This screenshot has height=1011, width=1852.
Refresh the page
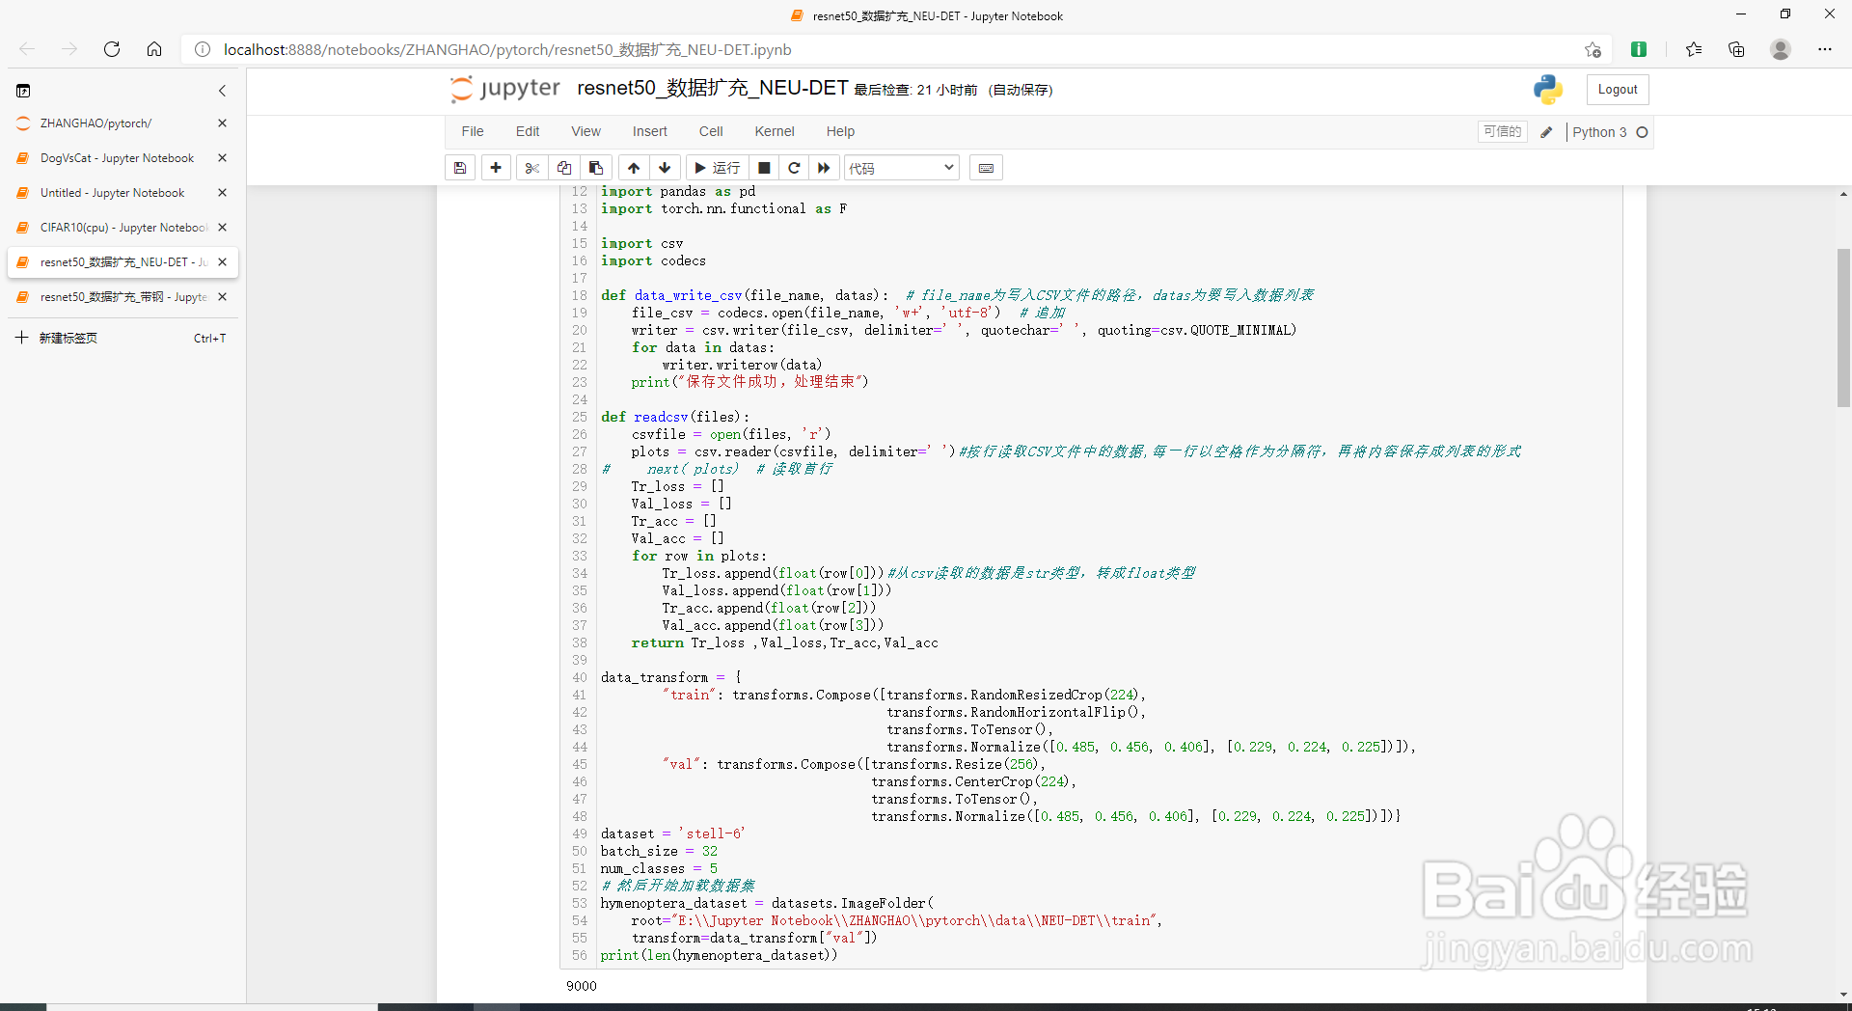click(112, 49)
